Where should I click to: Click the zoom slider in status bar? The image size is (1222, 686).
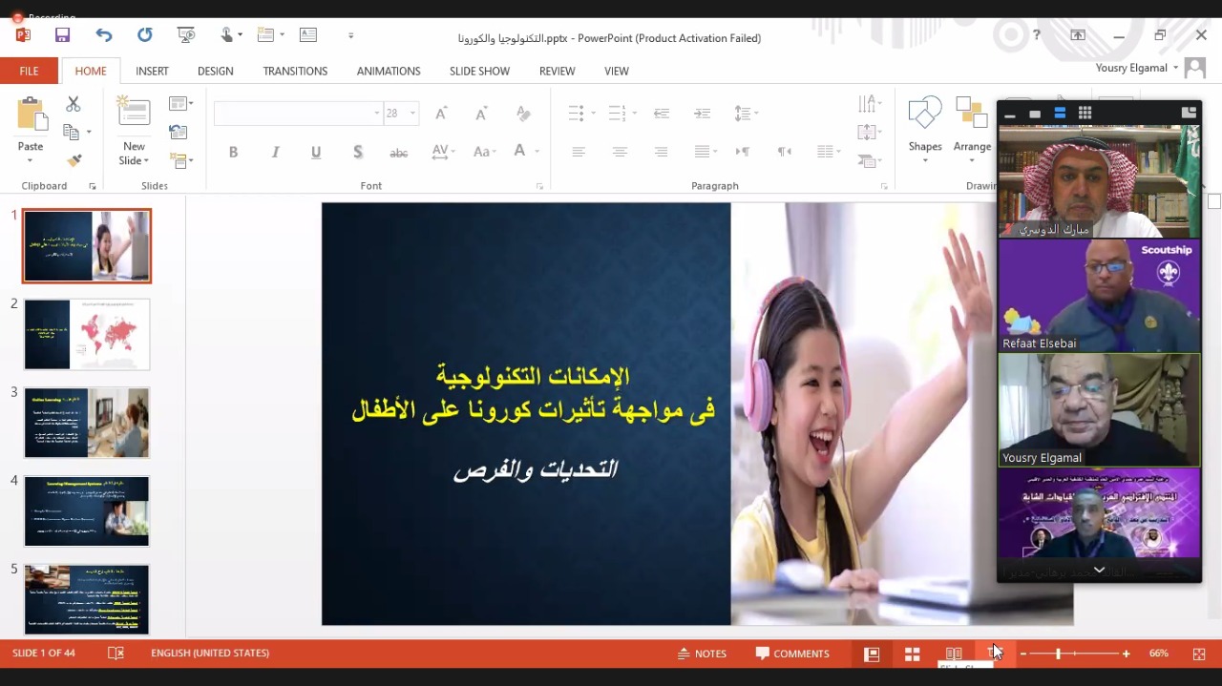tap(1058, 654)
